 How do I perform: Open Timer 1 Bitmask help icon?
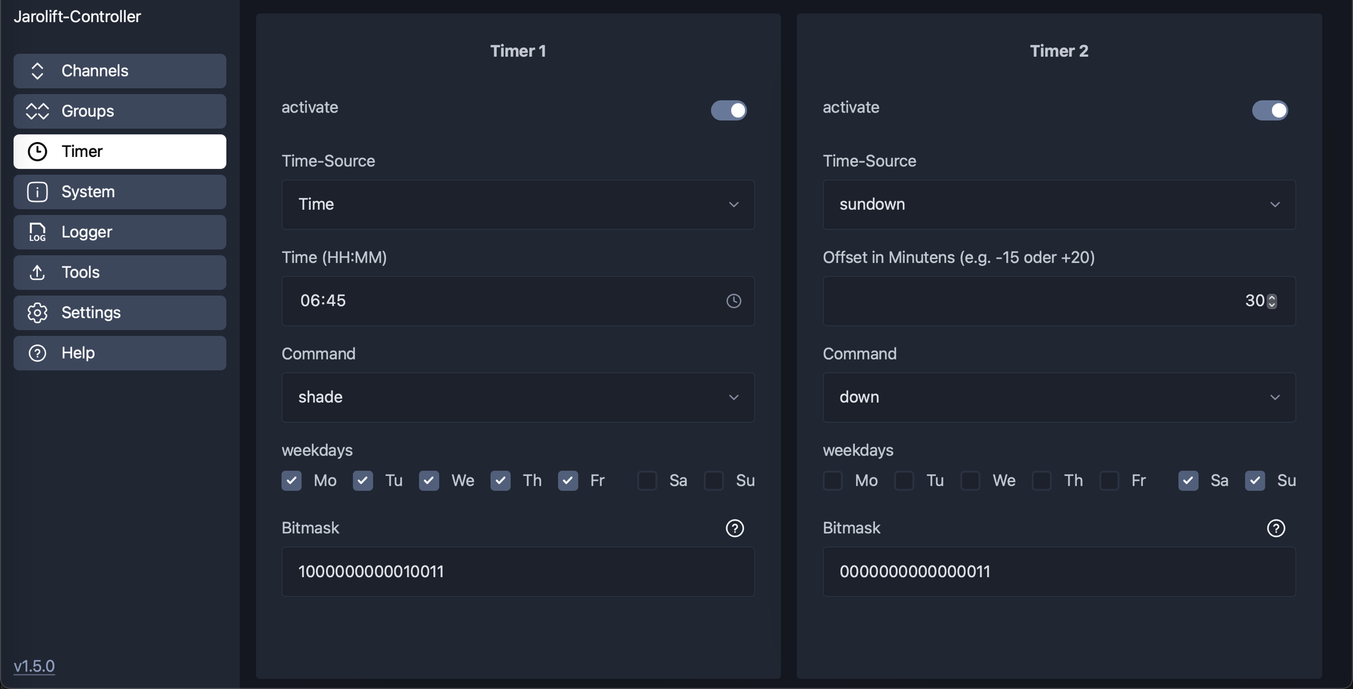point(735,528)
